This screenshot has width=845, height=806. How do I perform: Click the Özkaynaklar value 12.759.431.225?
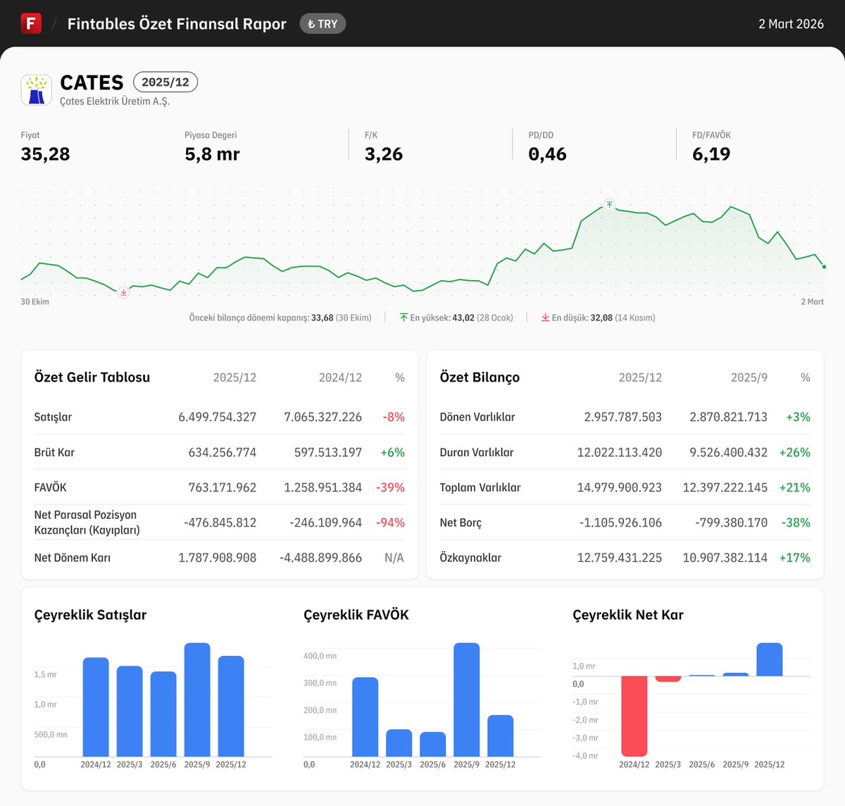point(620,558)
